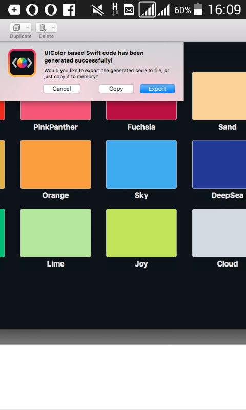The image size is (246, 410).
Task: Tap the battery icon in status bar
Action: point(198,9)
